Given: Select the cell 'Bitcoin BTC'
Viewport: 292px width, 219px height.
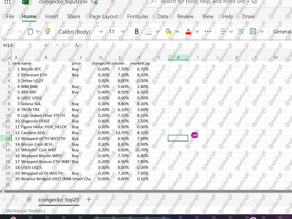Looking at the screenshot, I should (46, 69).
